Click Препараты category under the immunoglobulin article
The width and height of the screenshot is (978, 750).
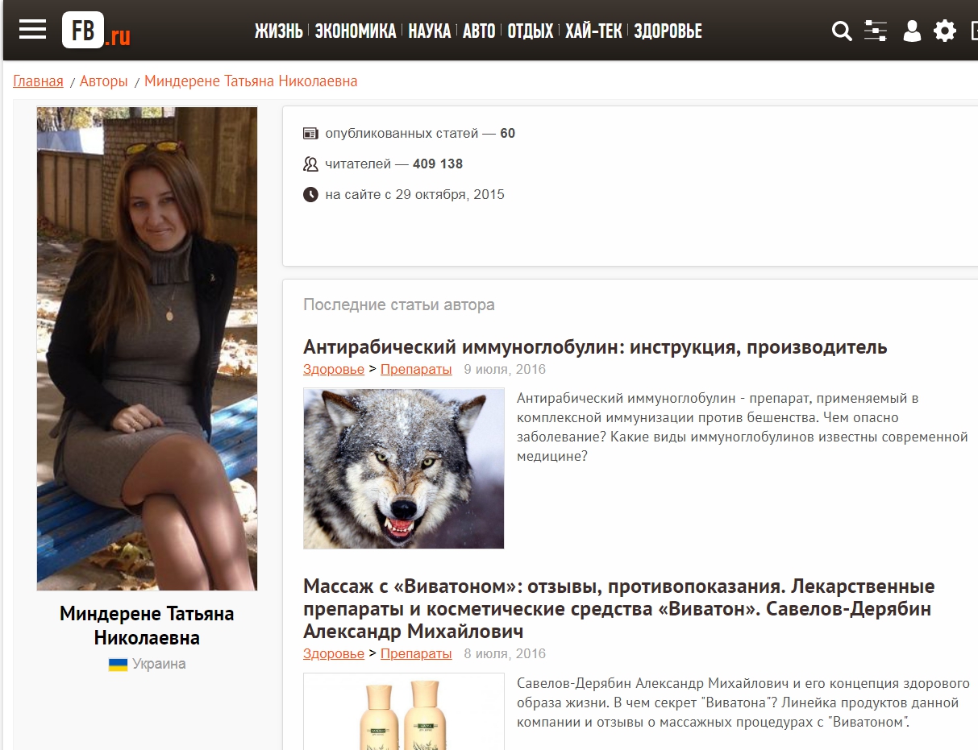coord(416,369)
